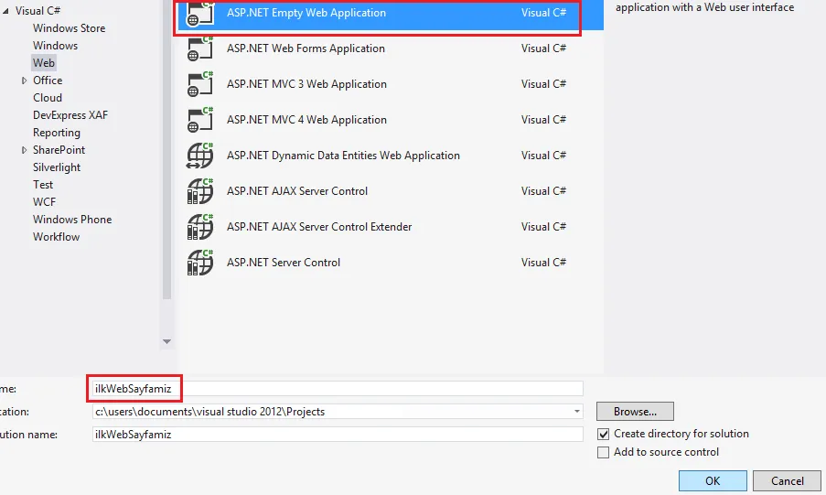Click the ASP.NET AJAX Server Control icon

coord(199,191)
